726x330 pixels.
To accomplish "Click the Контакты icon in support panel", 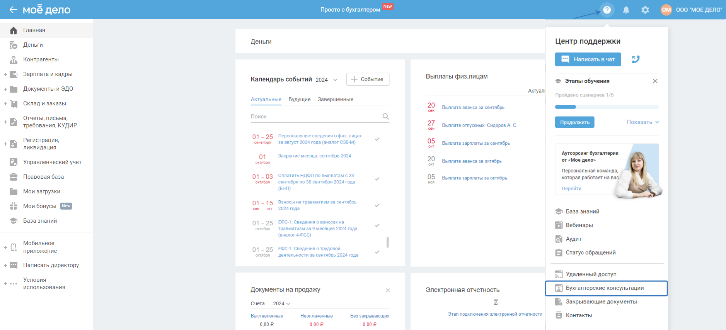I will point(559,315).
